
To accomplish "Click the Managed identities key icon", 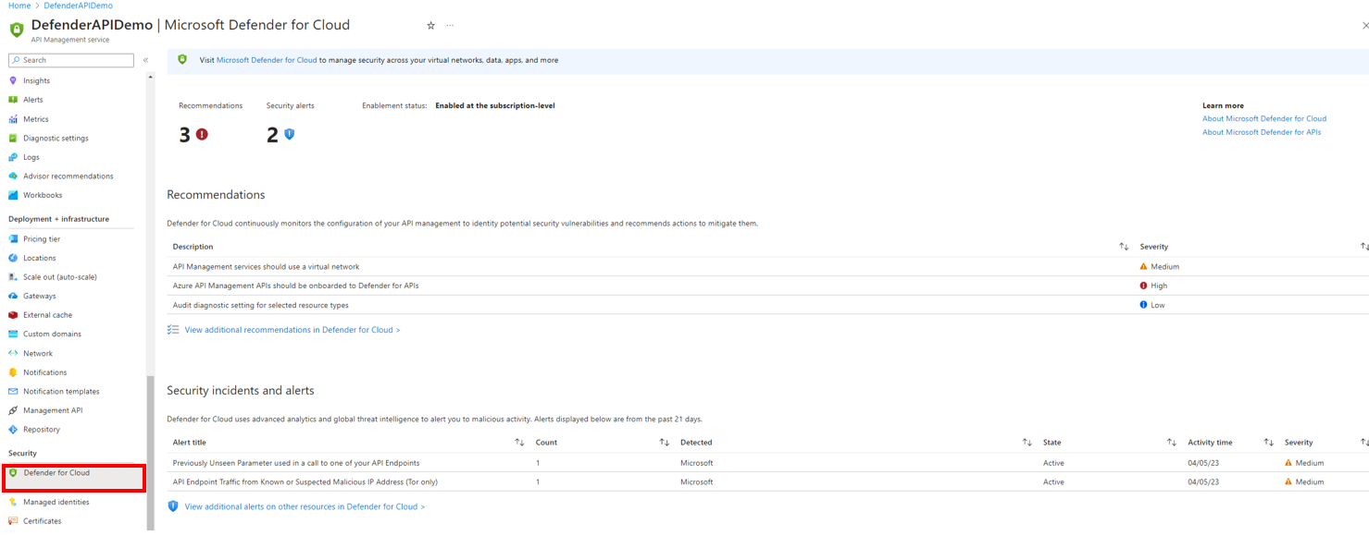I will pos(13,502).
